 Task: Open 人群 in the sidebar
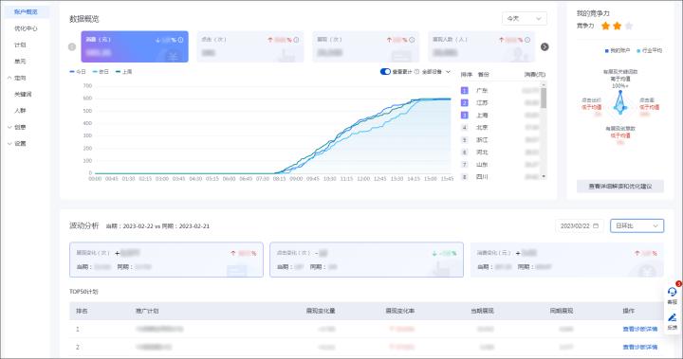20,111
